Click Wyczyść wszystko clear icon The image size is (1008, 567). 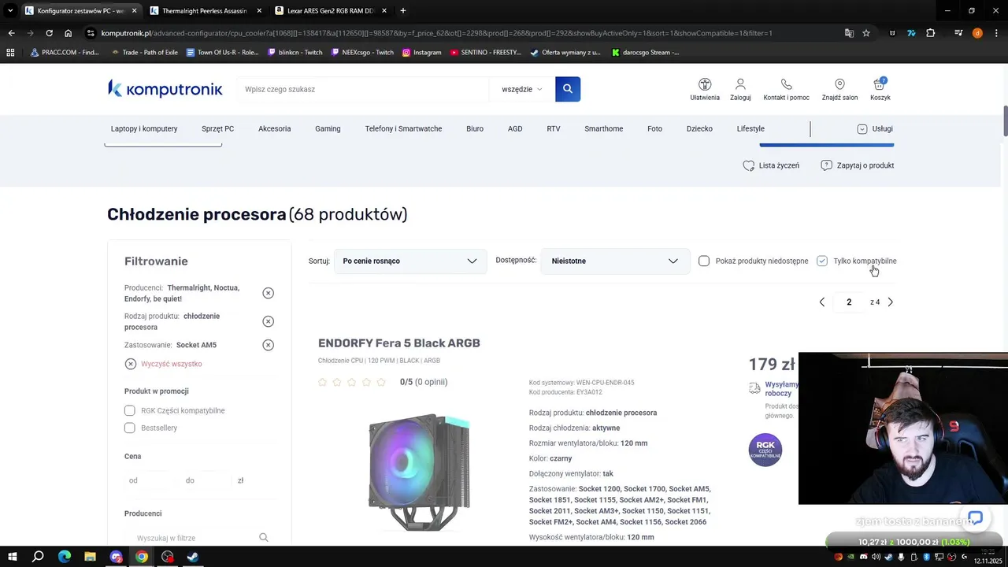(x=131, y=364)
